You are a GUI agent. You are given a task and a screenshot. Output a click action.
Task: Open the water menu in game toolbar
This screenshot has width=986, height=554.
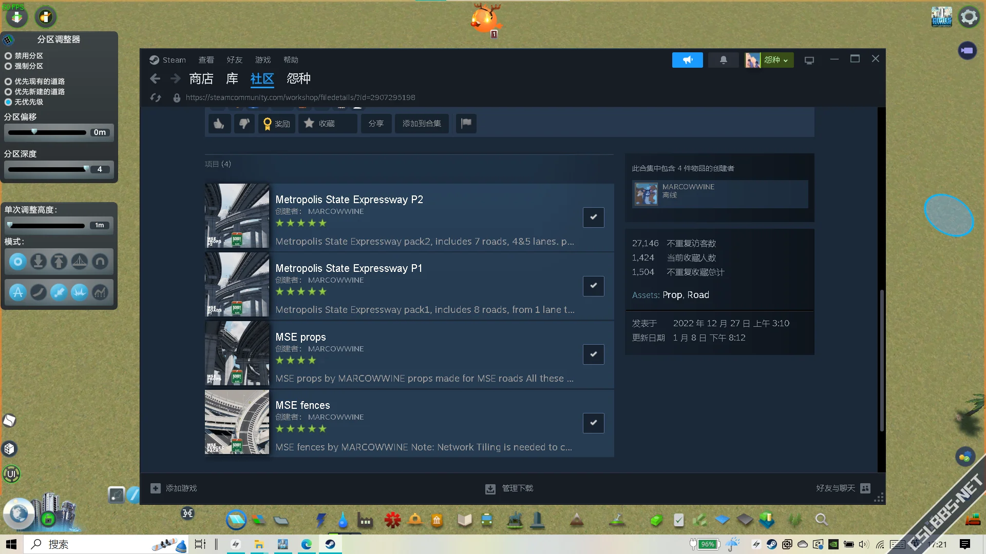[x=343, y=520]
